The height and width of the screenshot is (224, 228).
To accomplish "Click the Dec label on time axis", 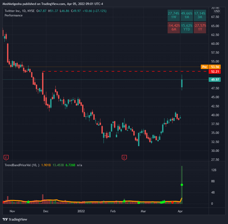I will 46,211.
